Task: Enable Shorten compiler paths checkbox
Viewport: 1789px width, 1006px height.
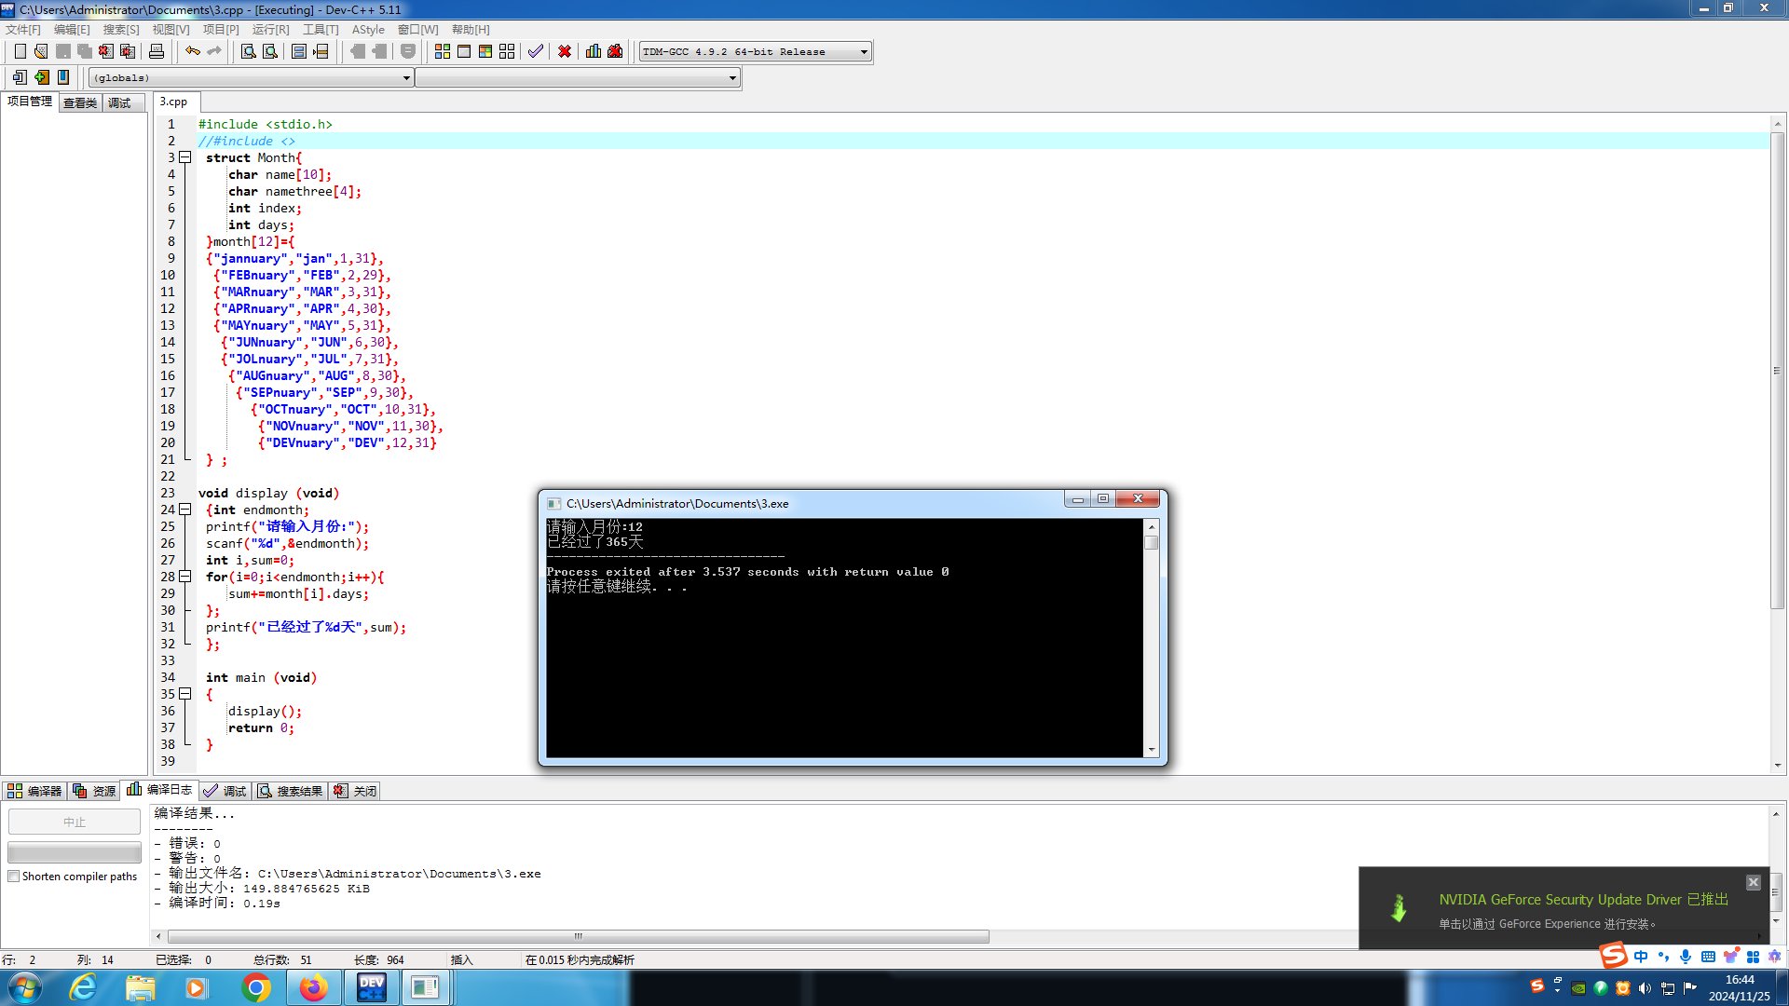Action: click(x=14, y=877)
